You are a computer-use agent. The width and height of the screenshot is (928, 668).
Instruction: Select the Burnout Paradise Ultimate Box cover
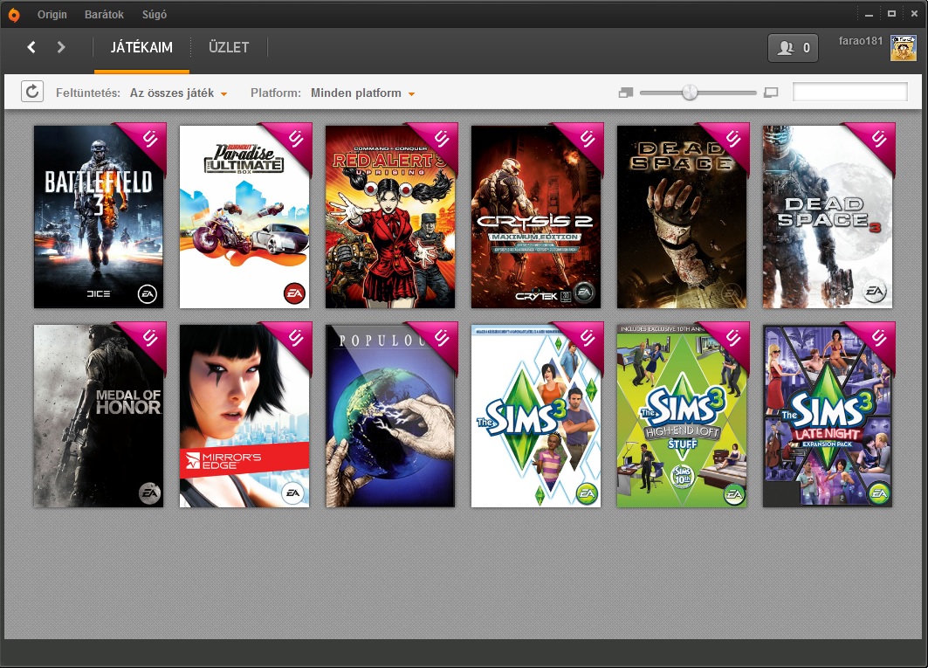pyautogui.click(x=244, y=217)
